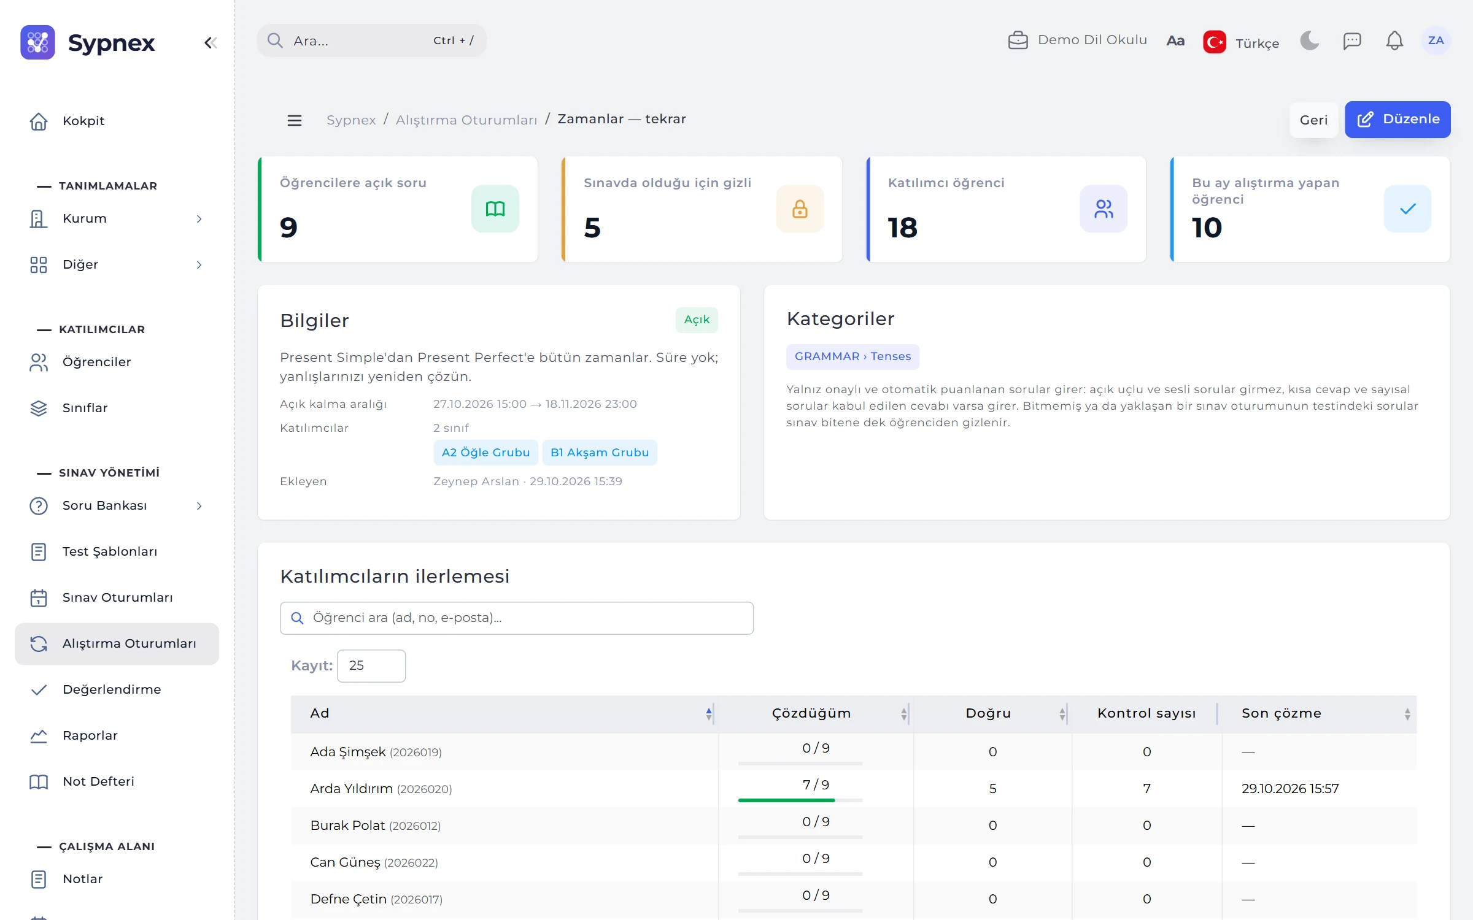The image size is (1473, 920).
Task: Open the Kayıt page-size selector showing 25
Action: pos(371,665)
